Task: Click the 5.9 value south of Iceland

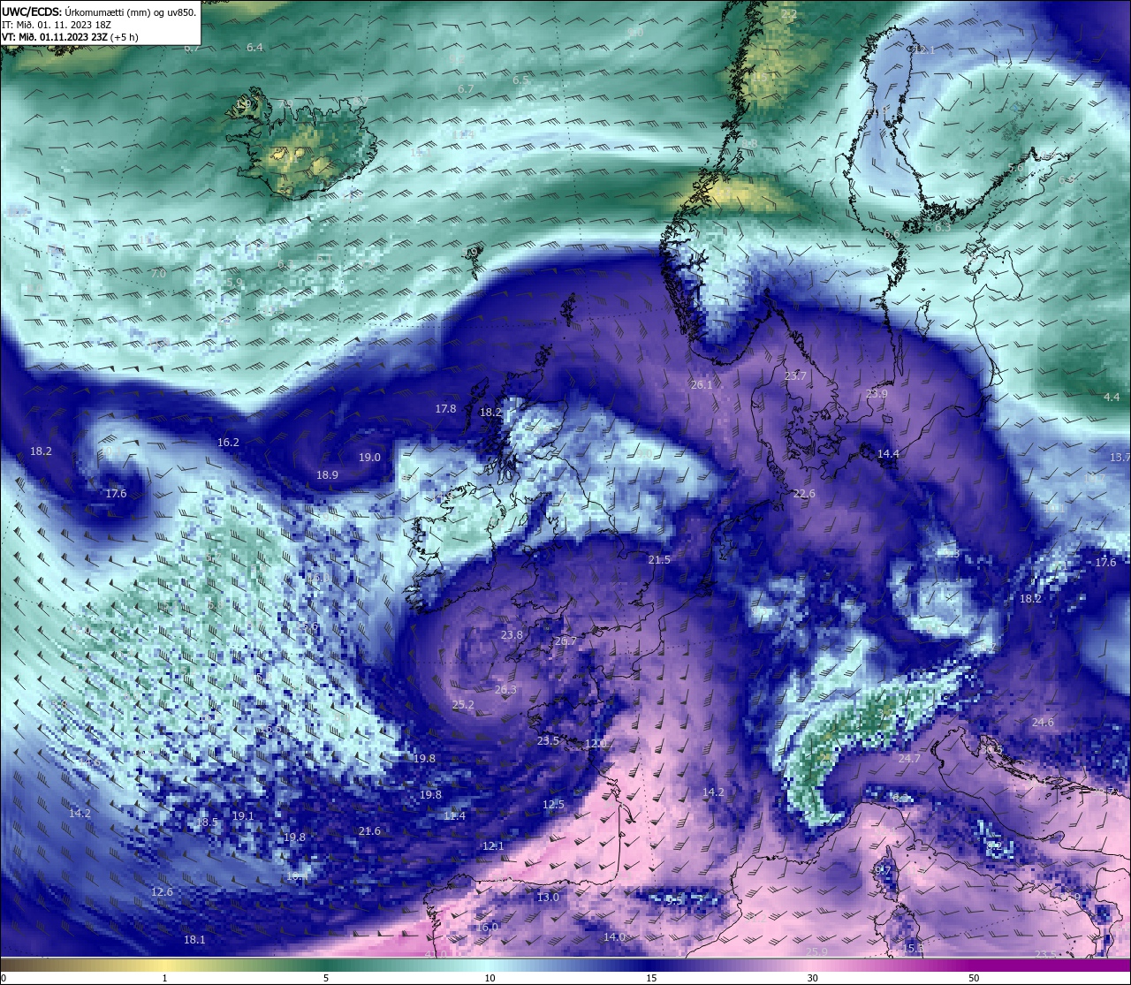Action: coord(235,283)
